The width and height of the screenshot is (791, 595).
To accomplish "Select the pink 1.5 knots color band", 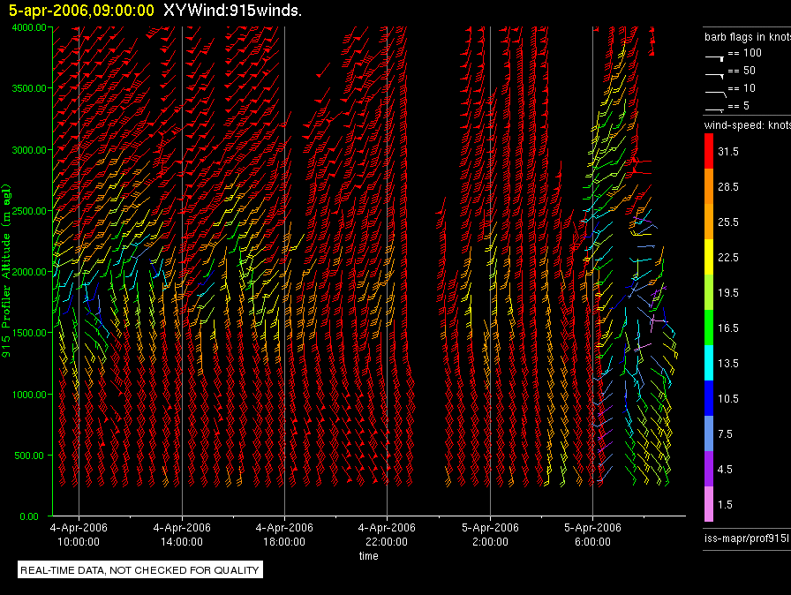I will click(708, 504).
